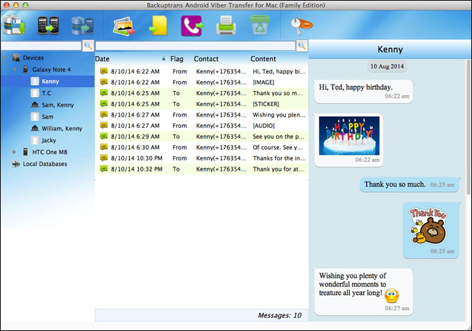Click the search magnifier above the device tree
The width and height of the screenshot is (472, 331).
pyautogui.click(x=88, y=46)
